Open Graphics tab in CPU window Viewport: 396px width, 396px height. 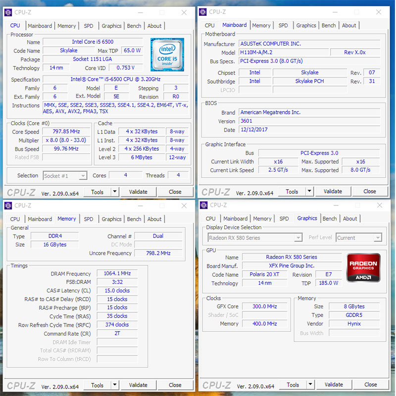[x=111, y=26]
